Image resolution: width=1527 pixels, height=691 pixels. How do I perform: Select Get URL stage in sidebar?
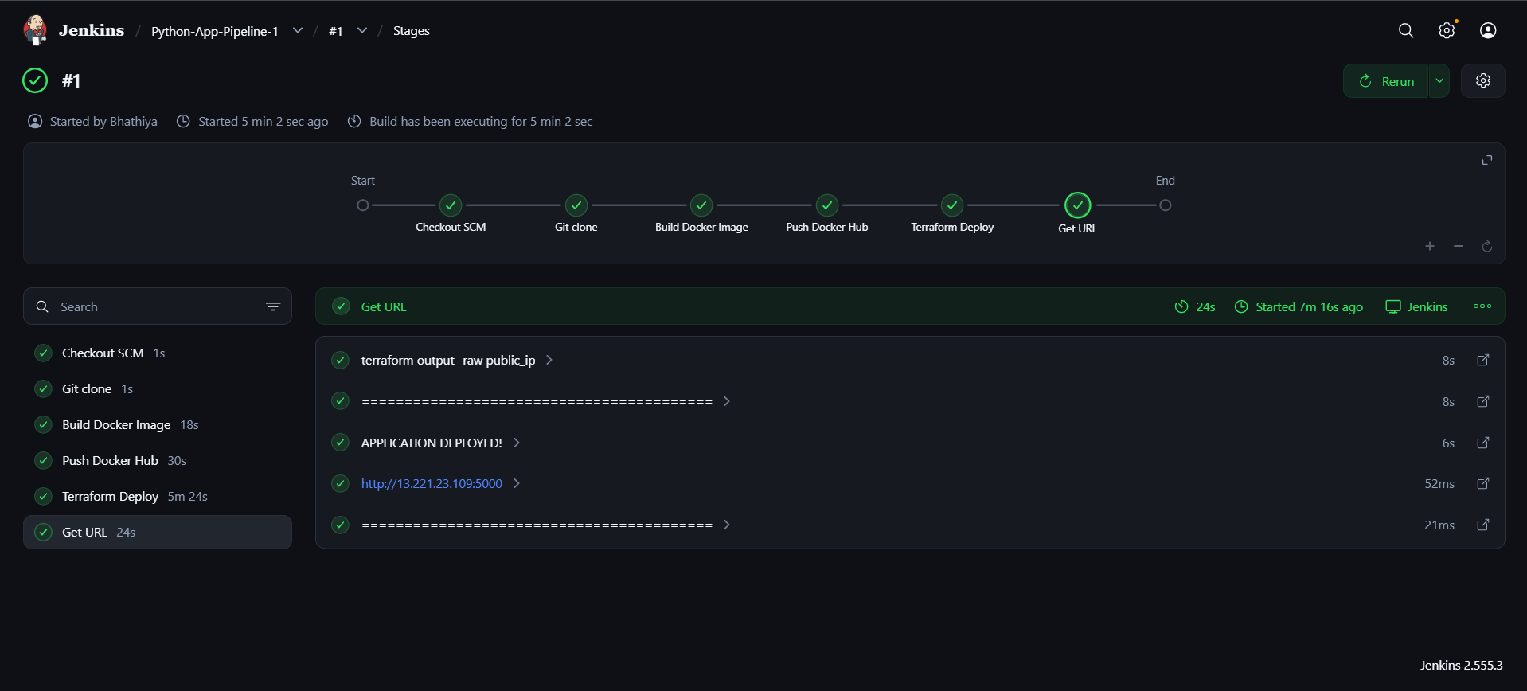point(158,532)
